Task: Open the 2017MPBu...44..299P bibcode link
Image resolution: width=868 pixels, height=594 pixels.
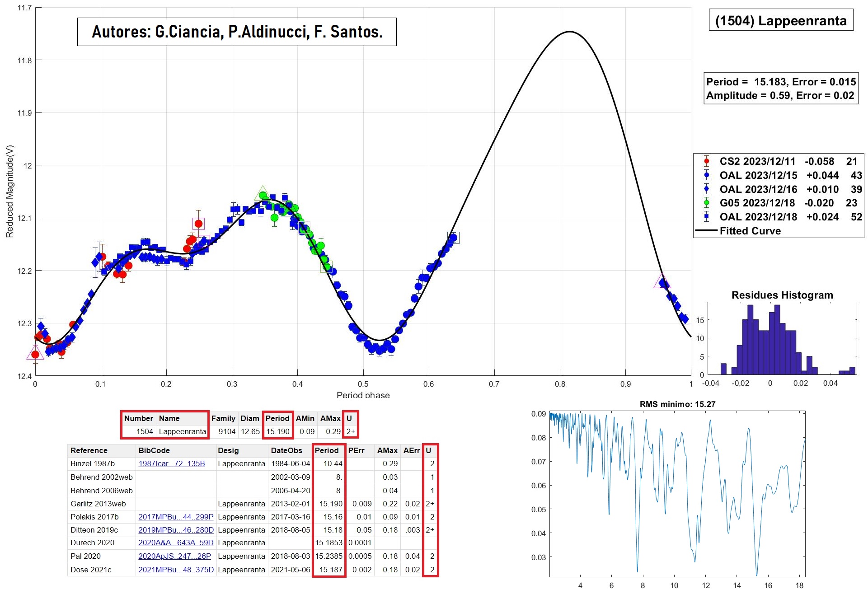Action: [176, 517]
